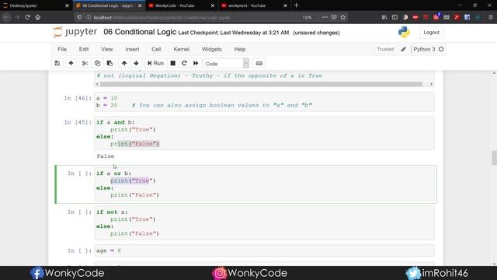The height and width of the screenshot is (280, 497).
Task: Open the browser hamburger menu
Action: 490,17
